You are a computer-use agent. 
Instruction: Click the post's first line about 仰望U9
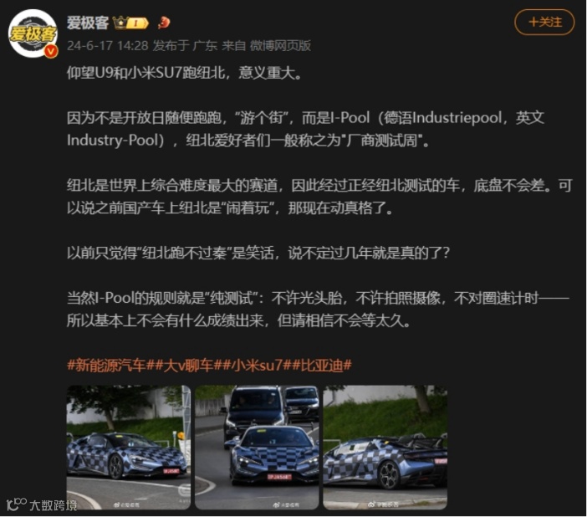(185, 73)
